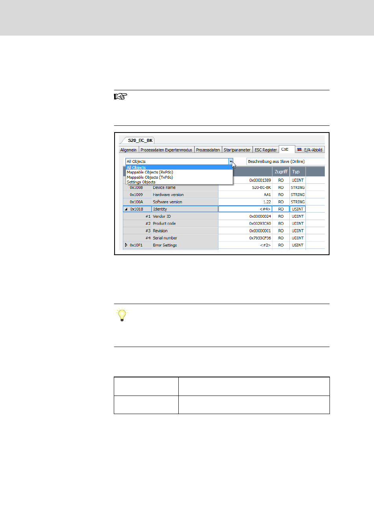Collapse the 0x1018 Identity tree node
The height and width of the screenshot is (530, 374).
126,209
